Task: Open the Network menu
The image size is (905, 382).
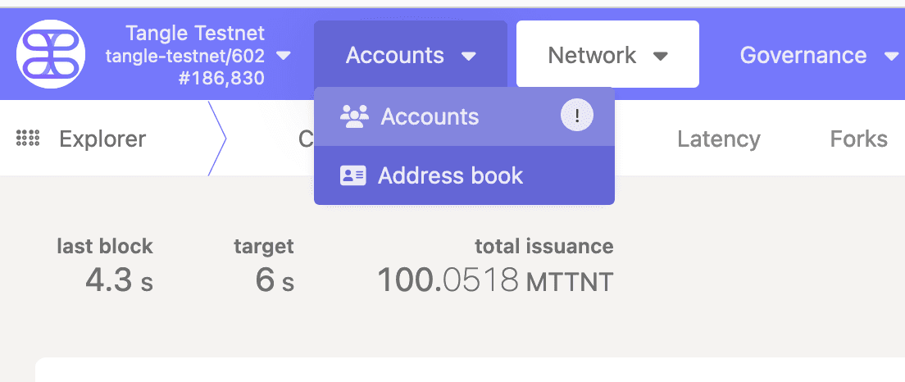Action: (607, 54)
